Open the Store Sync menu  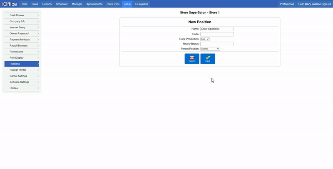tap(113, 4)
